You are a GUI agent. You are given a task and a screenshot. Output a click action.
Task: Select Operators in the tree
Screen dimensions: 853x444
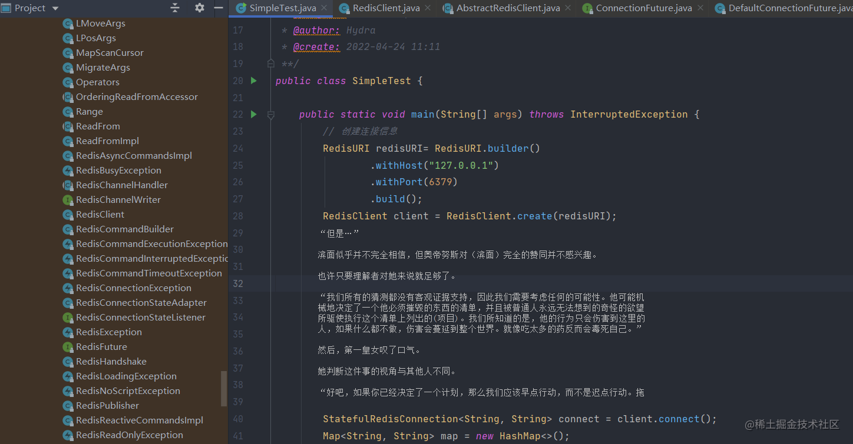coord(98,82)
